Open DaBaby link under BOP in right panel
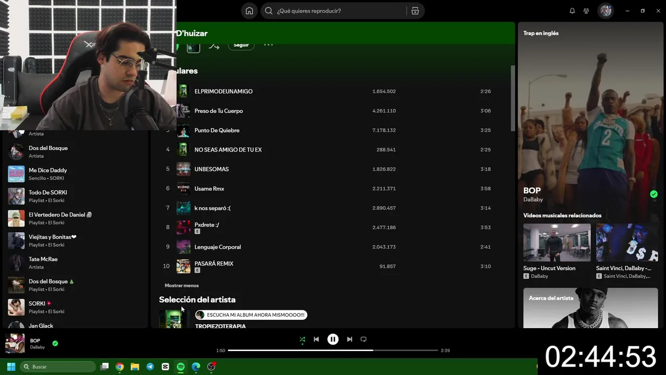This screenshot has width=666, height=375. pos(533,199)
